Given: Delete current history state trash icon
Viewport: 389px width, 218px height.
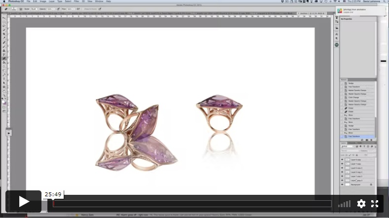Looking at the screenshot, I should tap(371, 140).
